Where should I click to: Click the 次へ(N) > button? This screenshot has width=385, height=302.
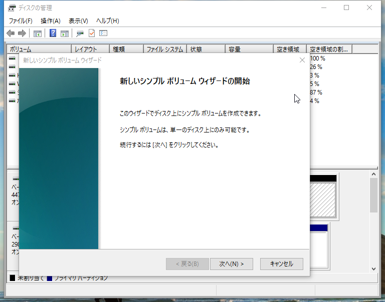click(x=231, y=264)
